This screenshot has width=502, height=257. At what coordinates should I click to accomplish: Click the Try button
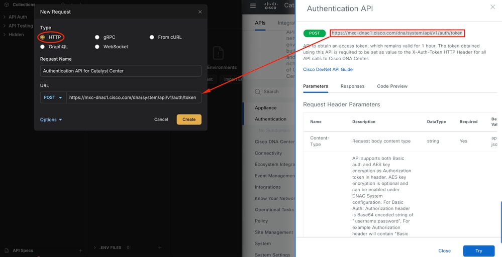[478, 251]
